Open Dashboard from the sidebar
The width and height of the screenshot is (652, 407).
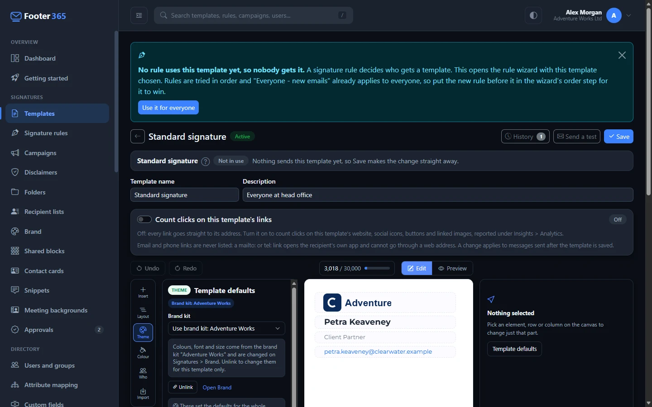tap(58, 58)
